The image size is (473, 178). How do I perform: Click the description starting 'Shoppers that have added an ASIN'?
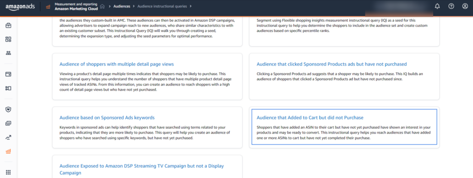(x=344, y=132)
